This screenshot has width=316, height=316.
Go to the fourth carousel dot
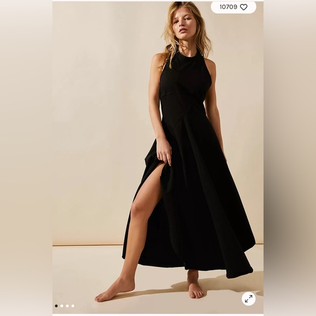pos(73,306)
